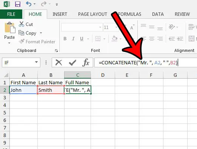Cancel the formula entry with X
The height and width of the screenshot is (149, 197).
coord(58,62)
